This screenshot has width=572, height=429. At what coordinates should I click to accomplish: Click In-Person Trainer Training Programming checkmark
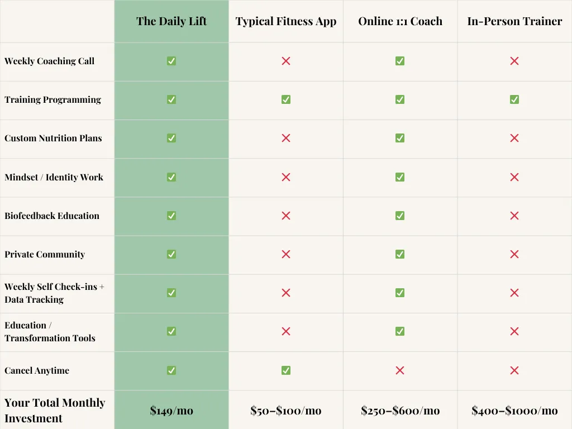click(514, 99)
